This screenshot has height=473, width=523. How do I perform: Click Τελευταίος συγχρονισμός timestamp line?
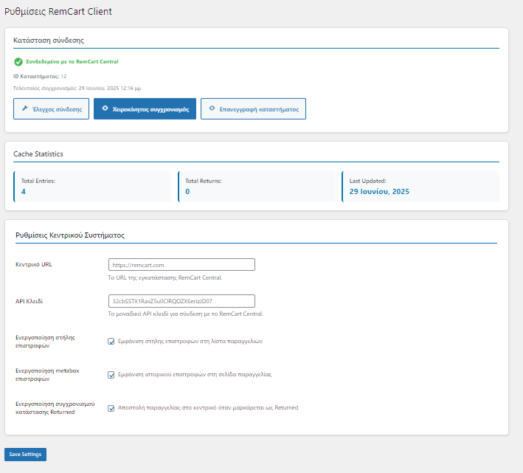coord(77,89)
